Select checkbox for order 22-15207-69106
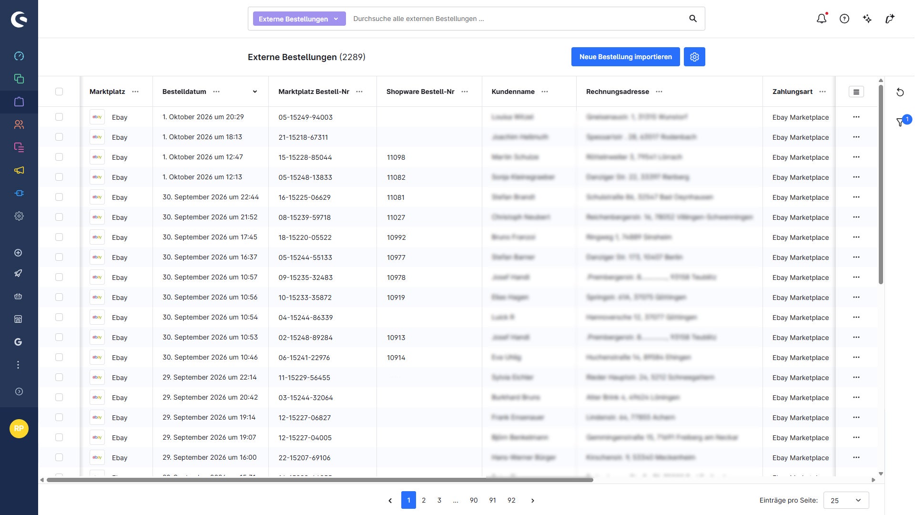 pyautogui.click(x=59, y=457)
